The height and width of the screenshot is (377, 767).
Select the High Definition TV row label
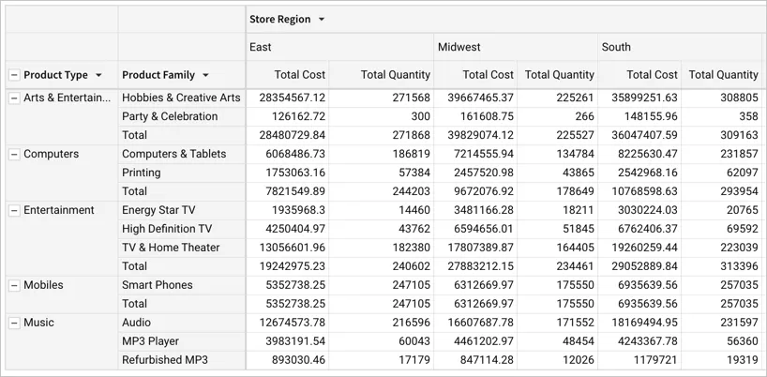[167, 229]
